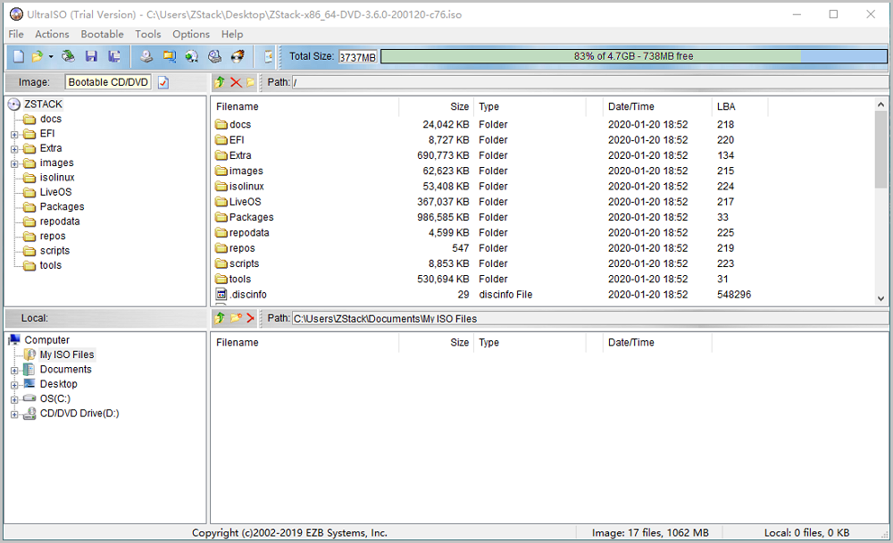
Task: Click the Compress ISO toolbar icon
Action: tap(214, 56)
